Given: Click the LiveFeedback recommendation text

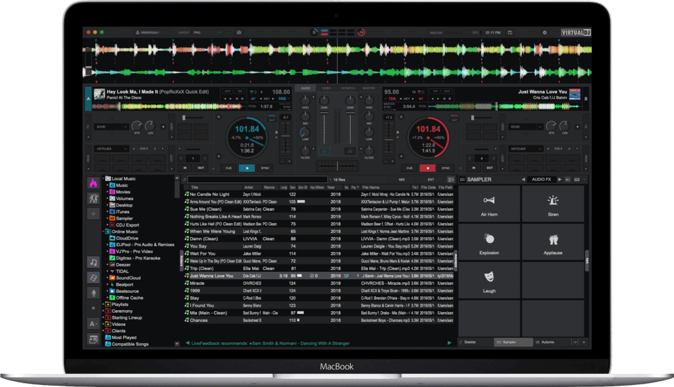Looking at the screenshot, I should (x=270, y=343).
